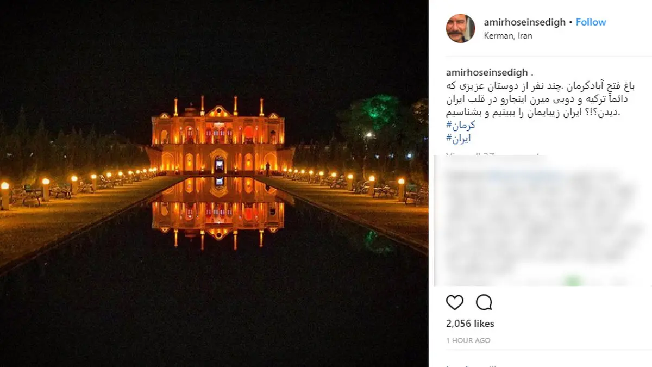Open the #ایران hashtag
Screen dimensions: 652x367
coord(458,139)
